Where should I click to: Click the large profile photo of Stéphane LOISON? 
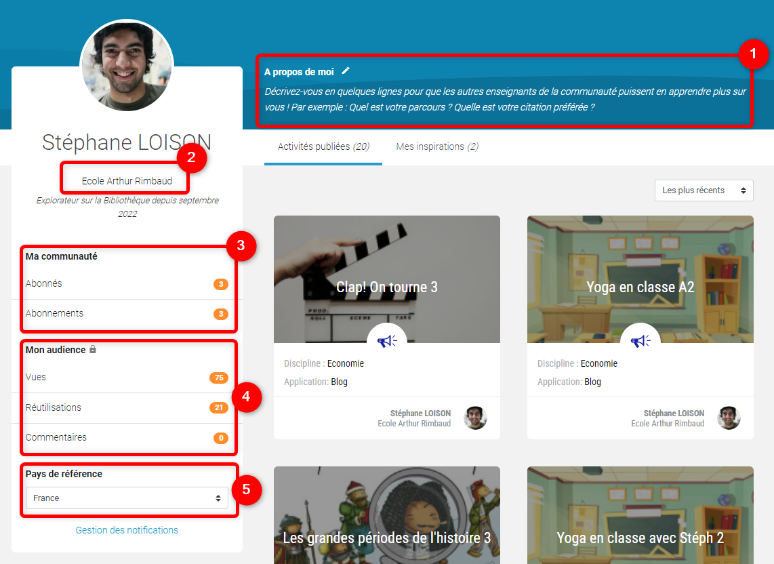tap(127, 66)
